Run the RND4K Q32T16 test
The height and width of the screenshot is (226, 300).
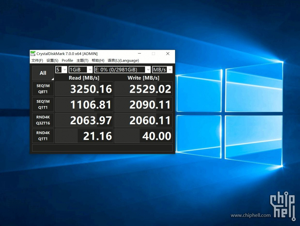pos(43,120)
